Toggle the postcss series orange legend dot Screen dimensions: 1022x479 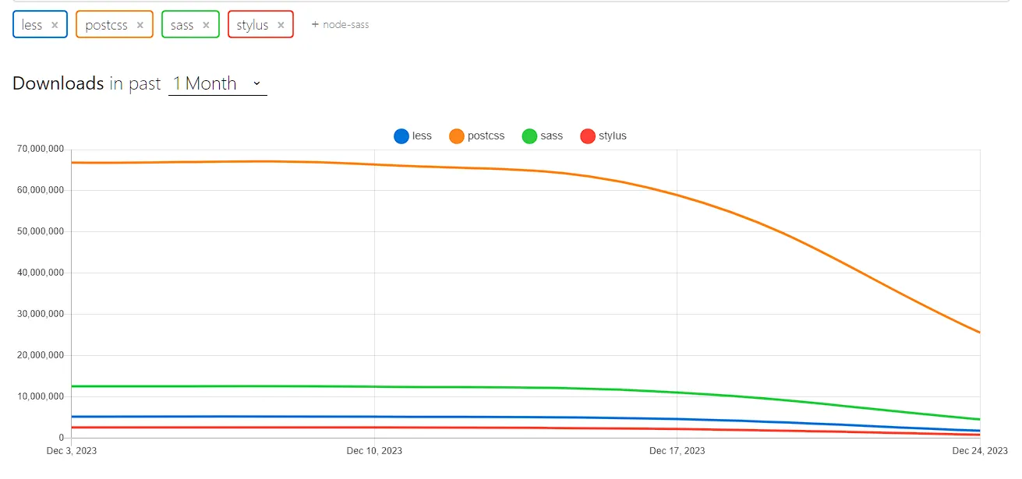coord(457,136)
